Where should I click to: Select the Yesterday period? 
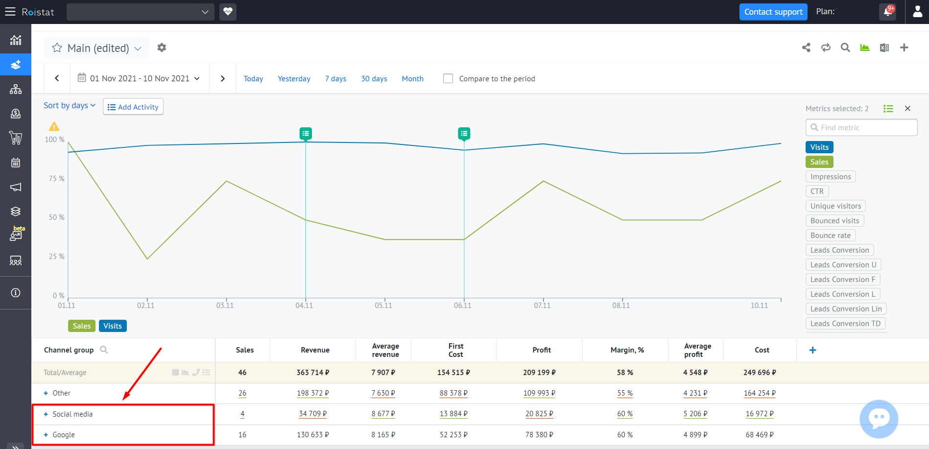(x=294, y=79)
